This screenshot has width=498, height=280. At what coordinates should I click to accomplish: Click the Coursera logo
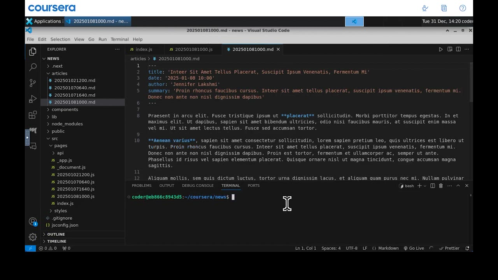pyautogui.click(x=52, y=8)
